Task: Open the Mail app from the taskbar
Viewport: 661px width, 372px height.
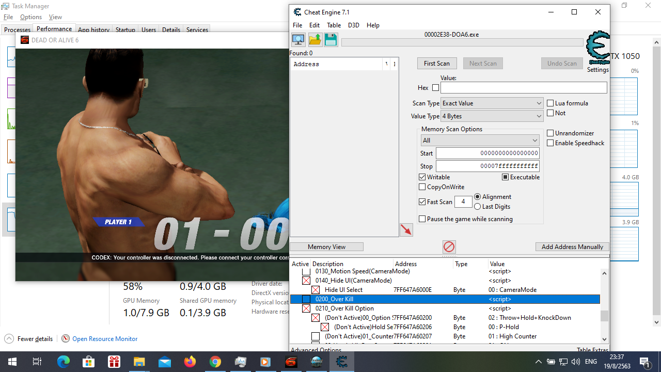Action: tap(165, 362)
